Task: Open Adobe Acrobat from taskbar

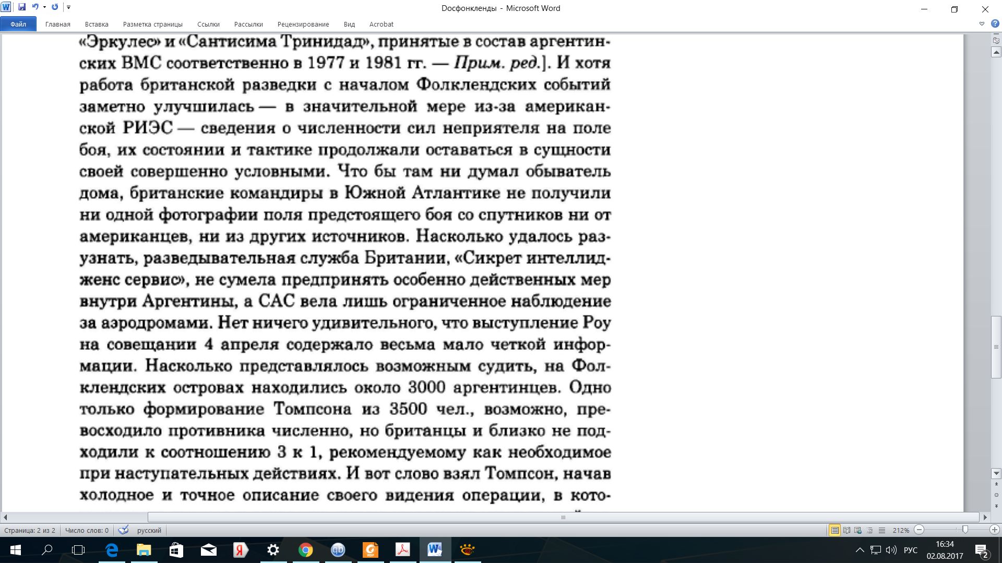Action: 402,550
